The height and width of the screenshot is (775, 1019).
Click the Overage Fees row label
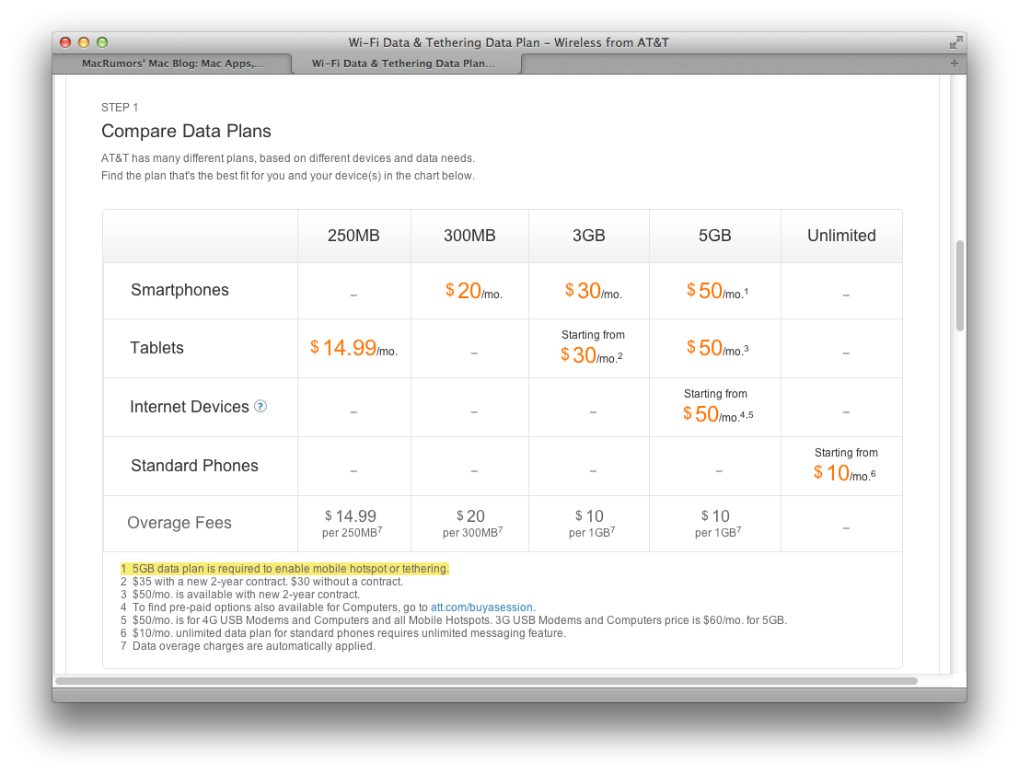point(179,523)
